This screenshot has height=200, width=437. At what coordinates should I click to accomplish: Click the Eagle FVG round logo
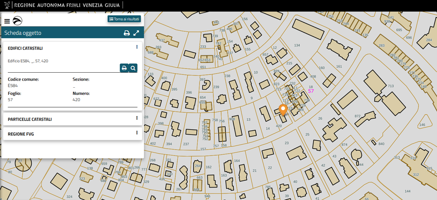[x=18, y=21]
